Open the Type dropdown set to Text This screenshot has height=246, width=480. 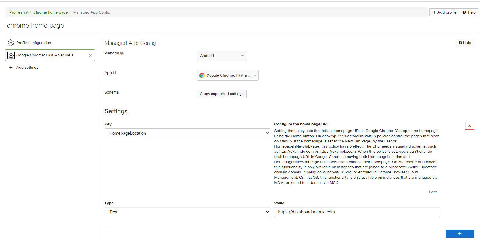pos(187,212)
